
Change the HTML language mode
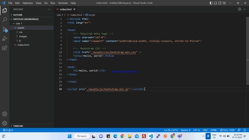(x=214, y=130)
